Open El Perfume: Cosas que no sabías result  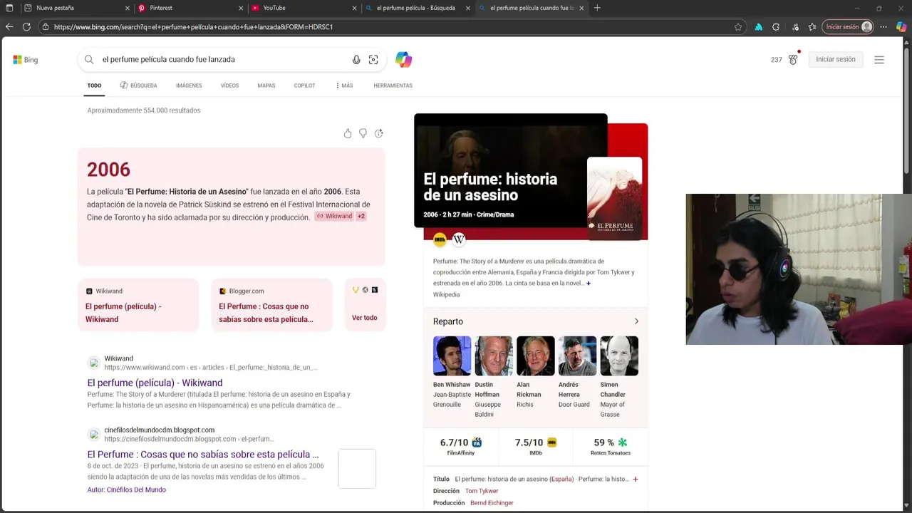[203, 455]
